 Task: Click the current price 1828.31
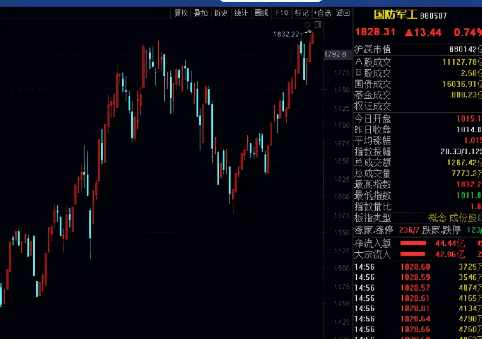point(375,32)
